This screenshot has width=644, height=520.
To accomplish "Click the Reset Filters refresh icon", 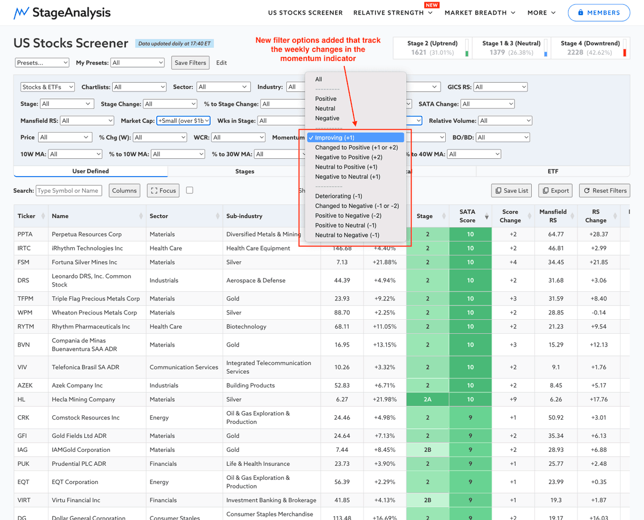I will click(x=587, y=191).
